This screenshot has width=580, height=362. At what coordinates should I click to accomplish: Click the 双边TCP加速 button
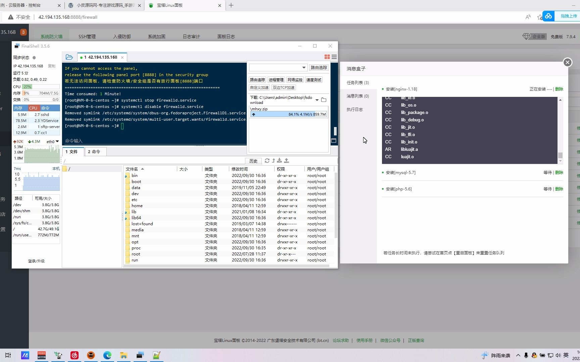[284, 87]
